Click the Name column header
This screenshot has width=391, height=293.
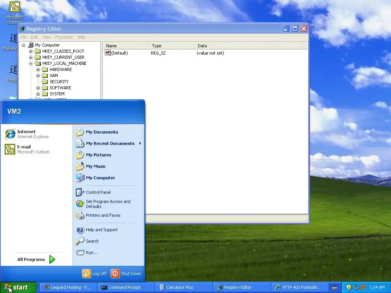pos(126,46)
